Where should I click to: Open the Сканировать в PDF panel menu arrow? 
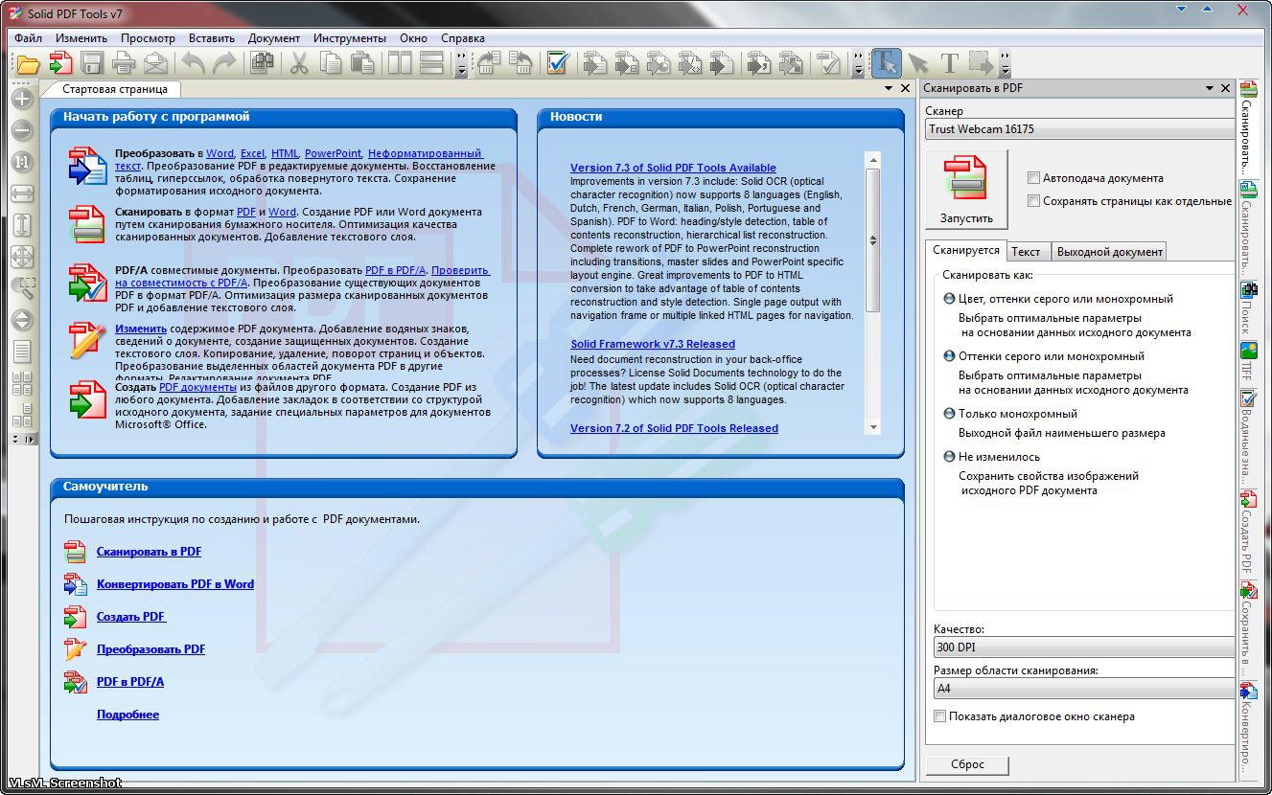pos(1210,88)
